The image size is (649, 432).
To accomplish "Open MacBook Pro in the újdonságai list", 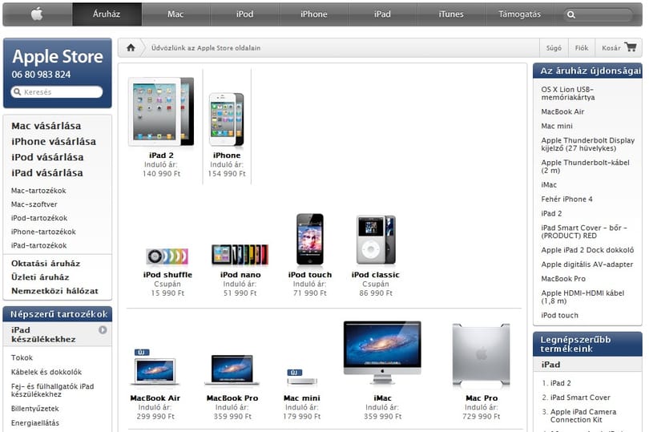I will tap(563, 279).
